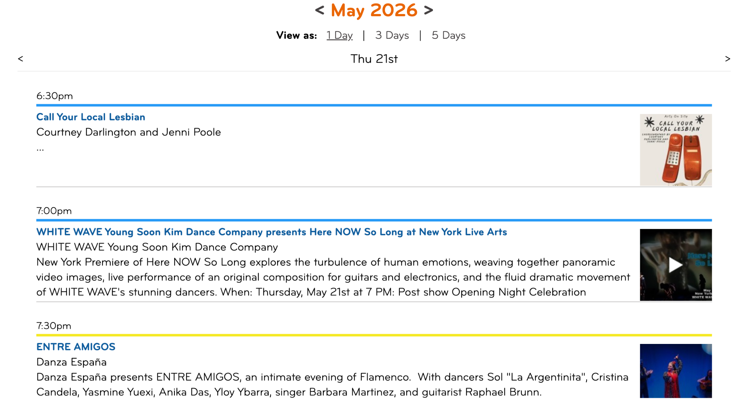The width and height of the screenshot is (737, 400).
Task: Open the ENTRE AMIGOS event link
Action: (x=76, y=347)
